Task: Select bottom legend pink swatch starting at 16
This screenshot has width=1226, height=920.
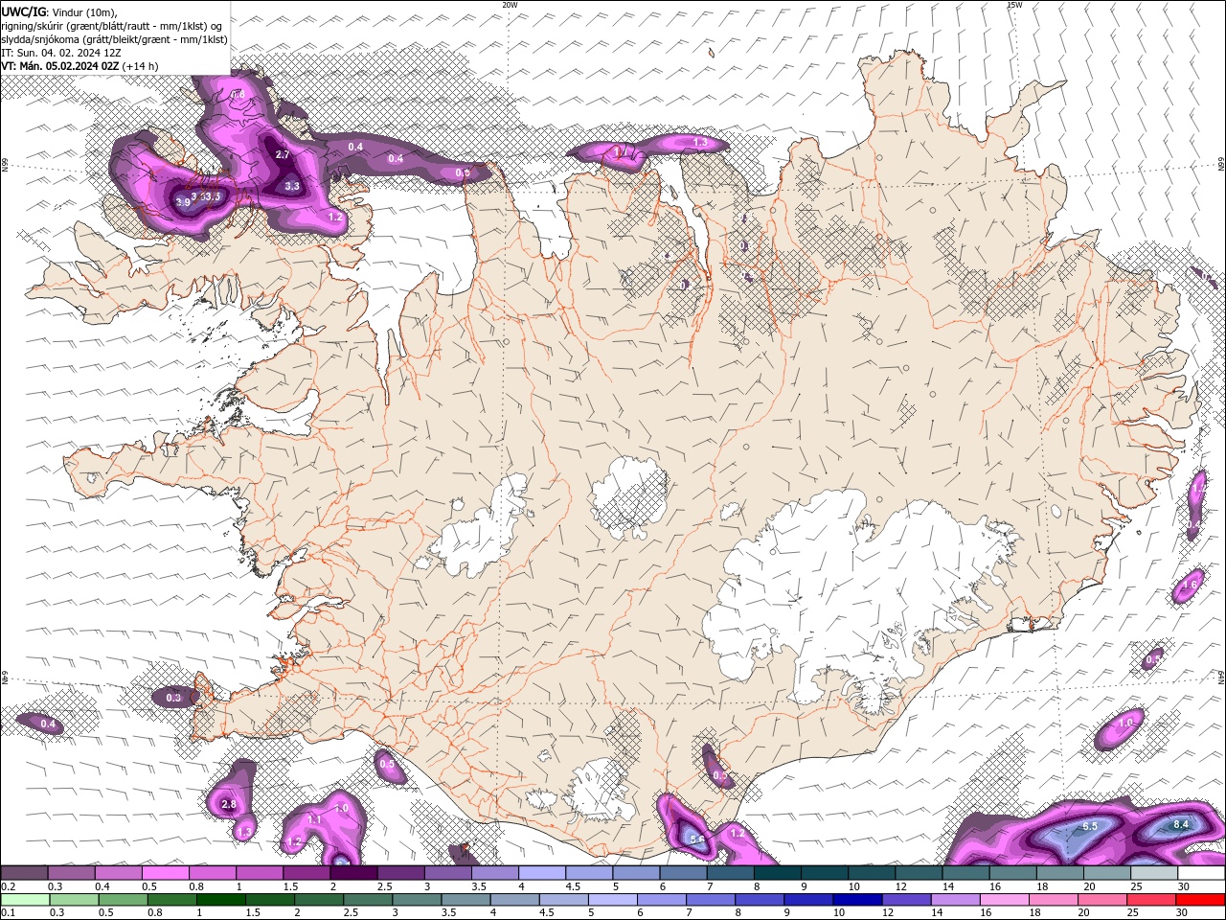Action: (x=1006, y=899)
